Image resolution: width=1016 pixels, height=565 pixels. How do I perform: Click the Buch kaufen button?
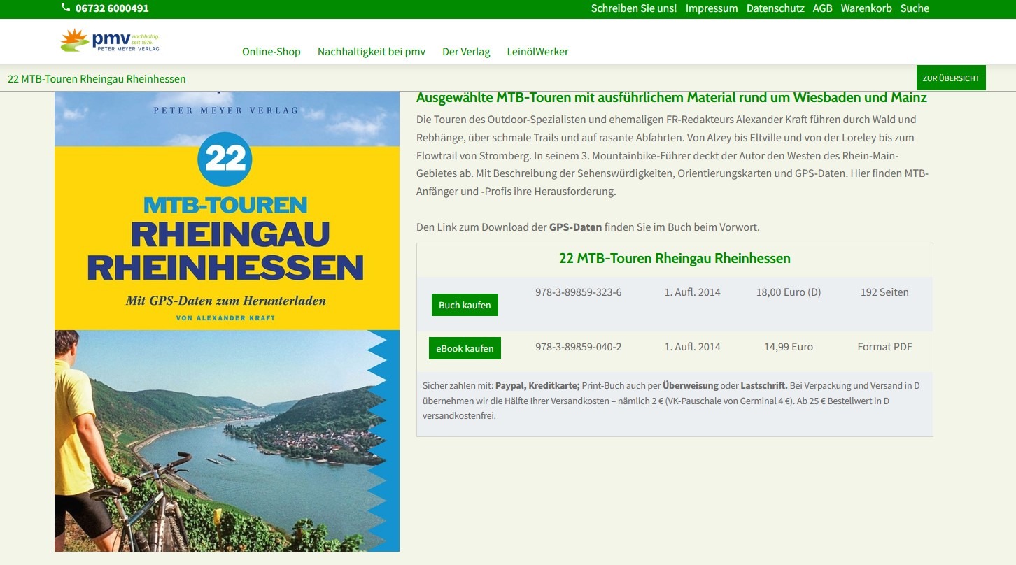[465, 305]
